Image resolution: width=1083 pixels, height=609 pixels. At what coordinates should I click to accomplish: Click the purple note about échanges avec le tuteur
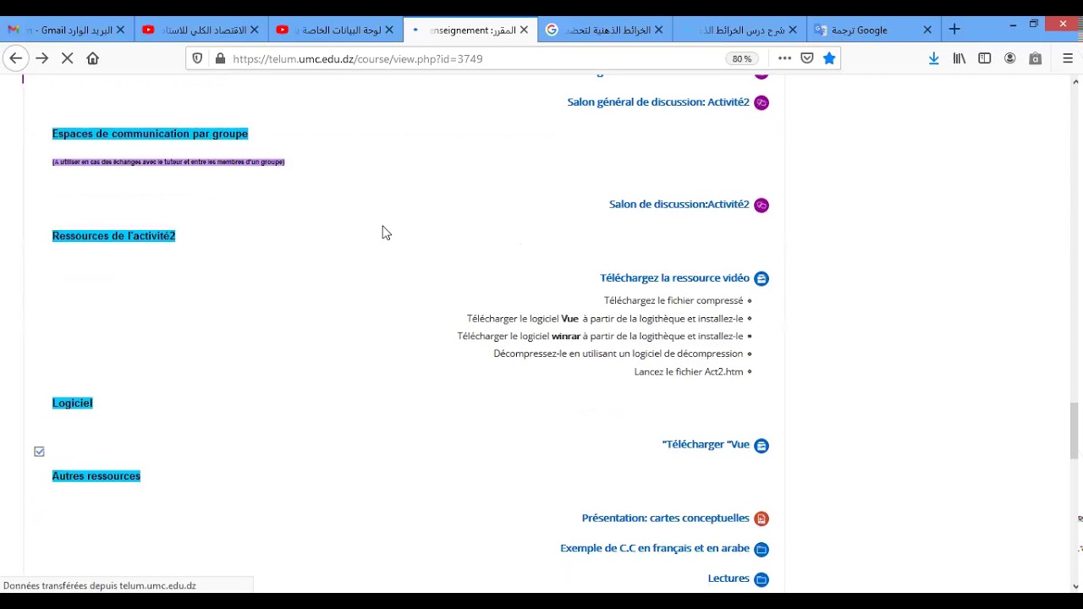[168, 162]
